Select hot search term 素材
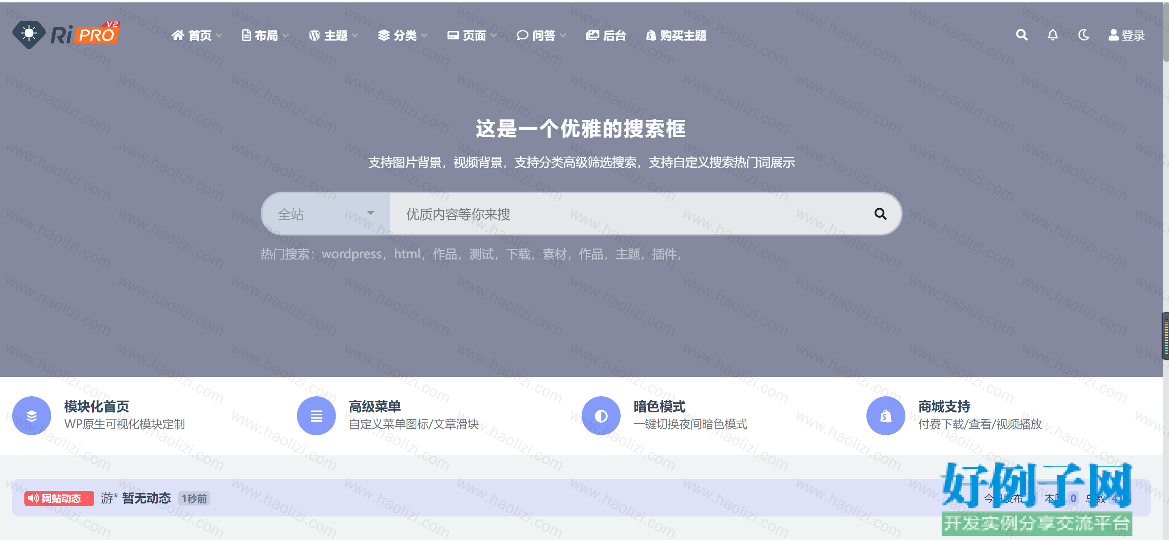The width and height of the screenshot is (1169, 540). pos(554,254)
